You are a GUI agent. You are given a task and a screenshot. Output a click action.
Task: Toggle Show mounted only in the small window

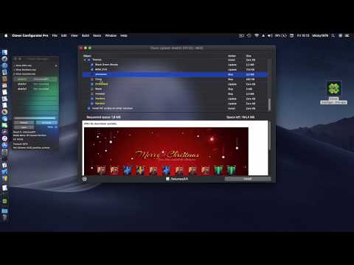tap(24, 74)
